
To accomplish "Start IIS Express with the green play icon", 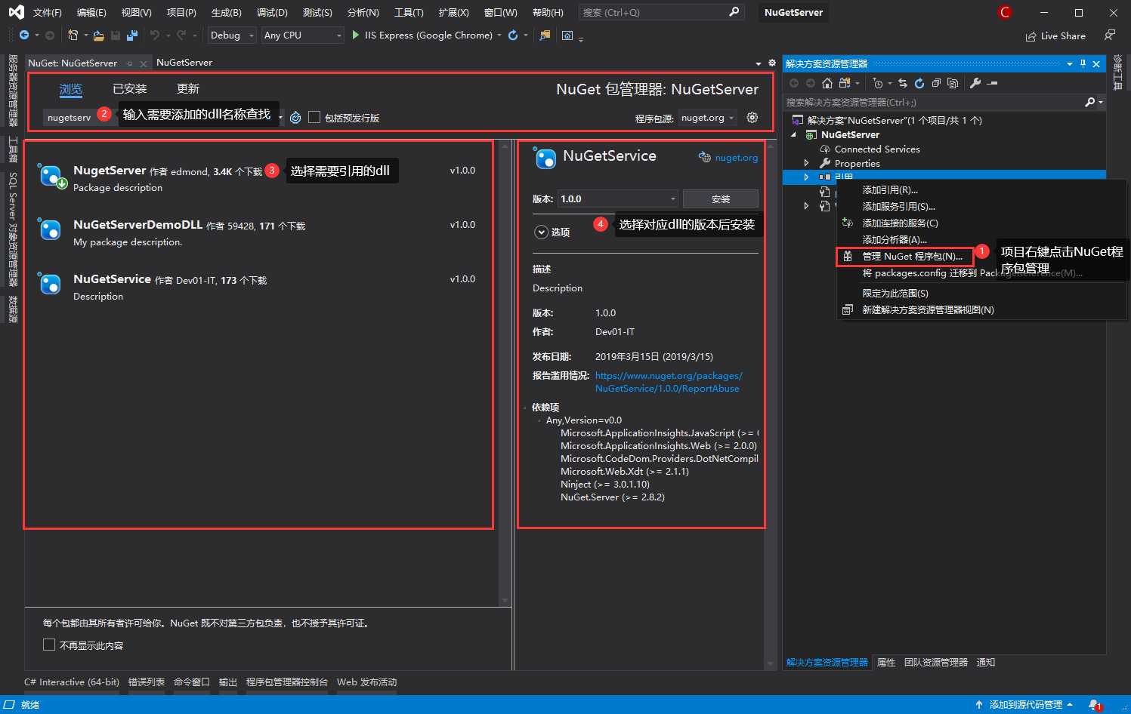I will tap(356, 35).
